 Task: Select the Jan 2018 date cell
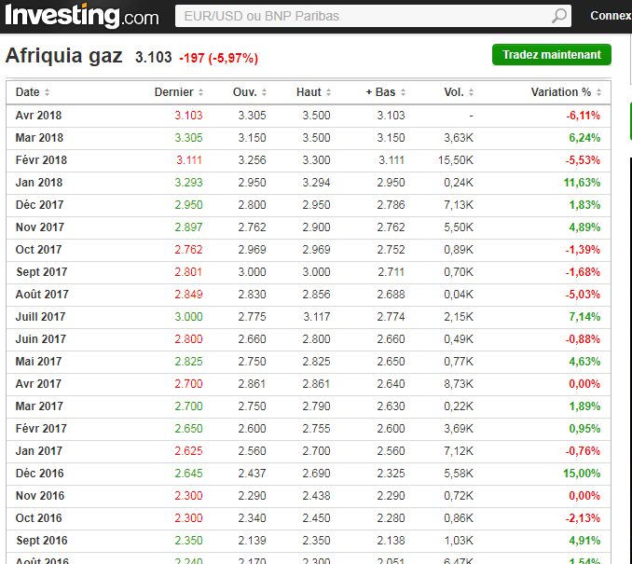(39, 183)
